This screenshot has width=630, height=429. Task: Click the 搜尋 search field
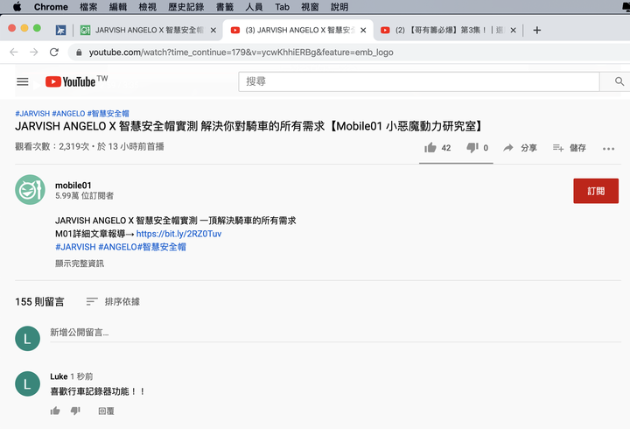click(418, 81)
